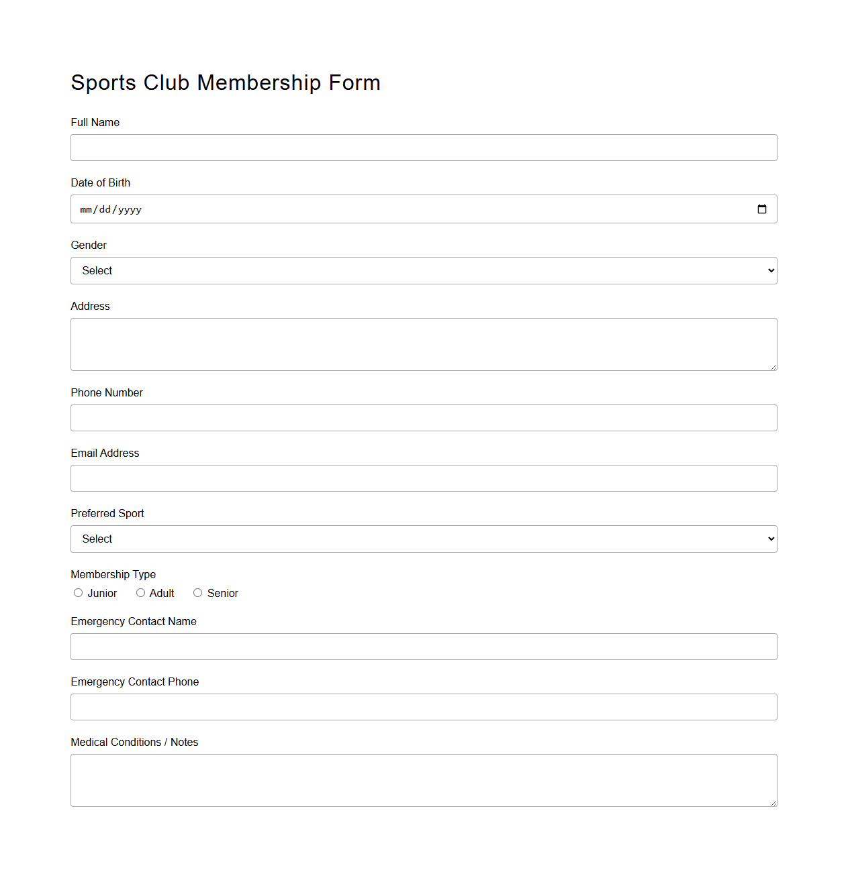Open the date picker calendar icon
The width and height of the screenshot is (848, 874).
click(762, 209)
